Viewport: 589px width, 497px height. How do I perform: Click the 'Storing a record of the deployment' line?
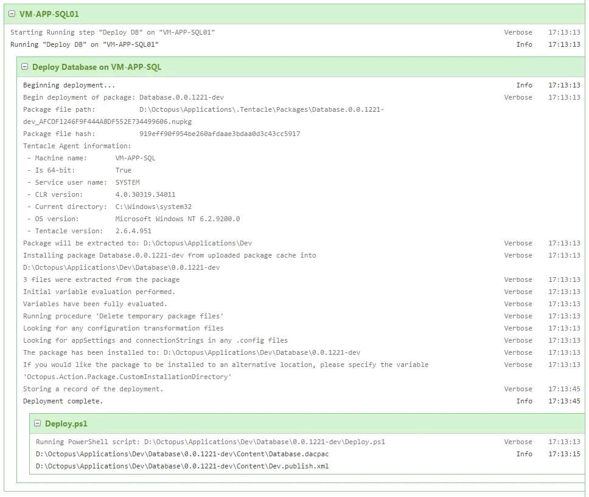tap(92, 389)
